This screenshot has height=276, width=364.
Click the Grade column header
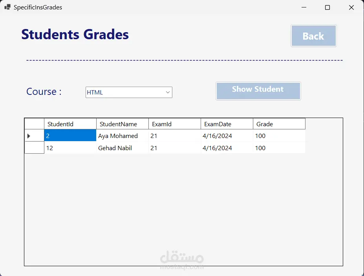coord(279,124)
